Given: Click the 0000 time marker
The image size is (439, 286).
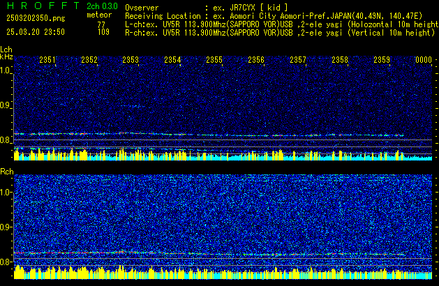Looking at the screenshot, I should (x=424, y=59).
